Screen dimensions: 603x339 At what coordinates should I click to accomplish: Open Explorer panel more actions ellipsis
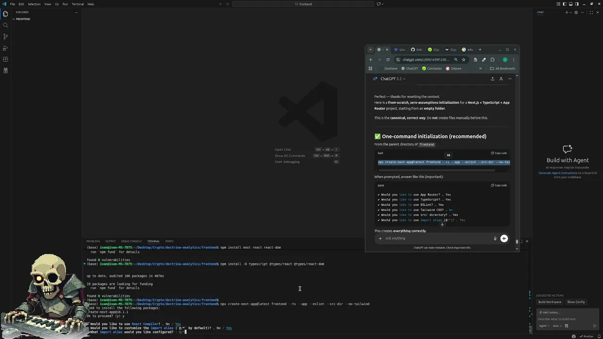tap(76, 12)
